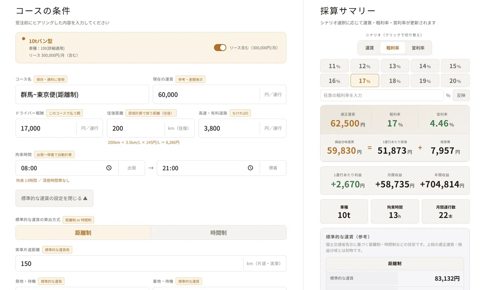Collapse 標準的な運賃の設定を閉じる section
Image resolution: width=485 pixels, height=290 pixels.
[55, 198]
